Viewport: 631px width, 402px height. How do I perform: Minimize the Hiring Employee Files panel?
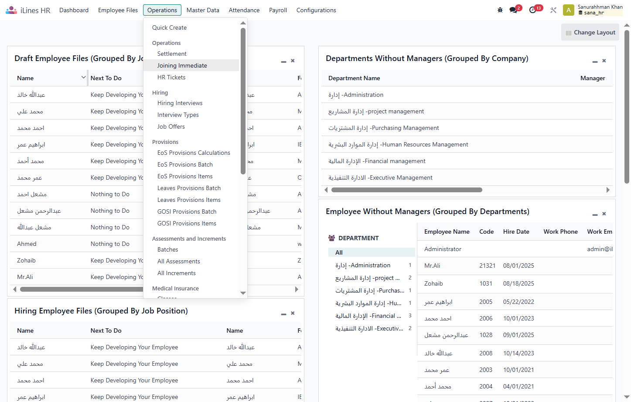coord(283,314)
